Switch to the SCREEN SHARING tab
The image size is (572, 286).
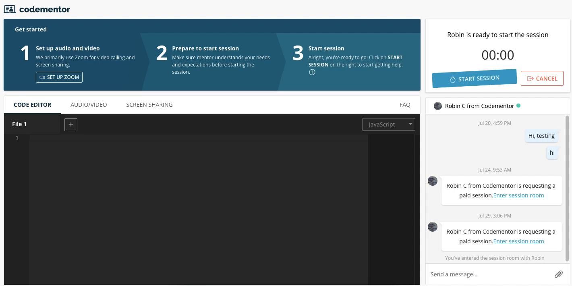pyautogui.click(x=149, y=105)
